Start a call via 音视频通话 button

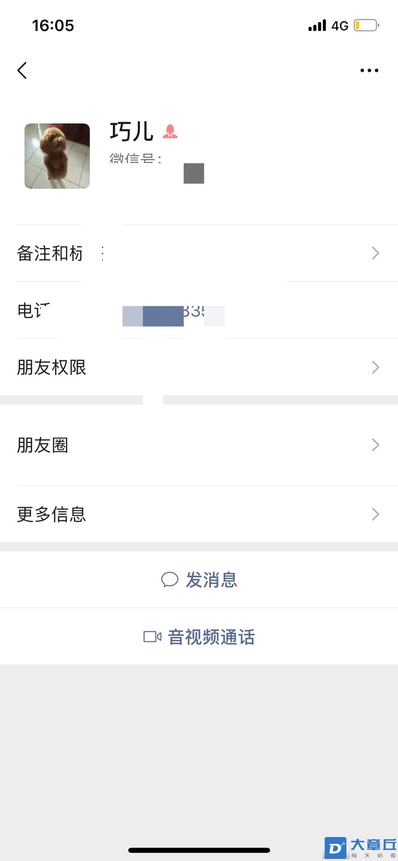click(x=199, y=637)
